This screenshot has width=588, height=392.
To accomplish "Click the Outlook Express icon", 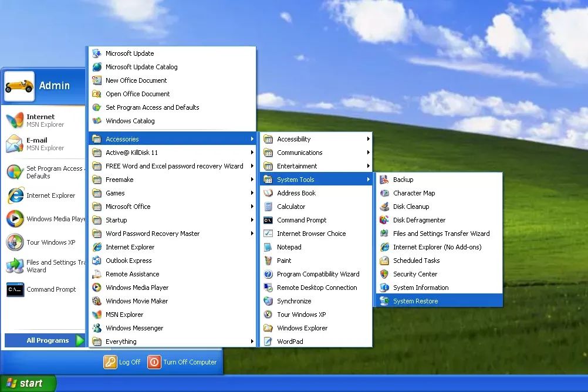I will tap(97, 261).
